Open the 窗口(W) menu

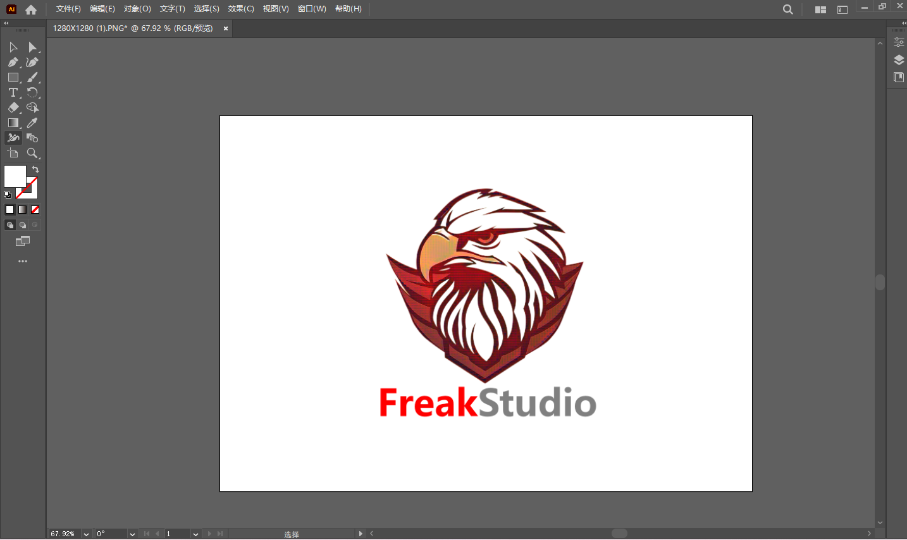coord(312,9)
